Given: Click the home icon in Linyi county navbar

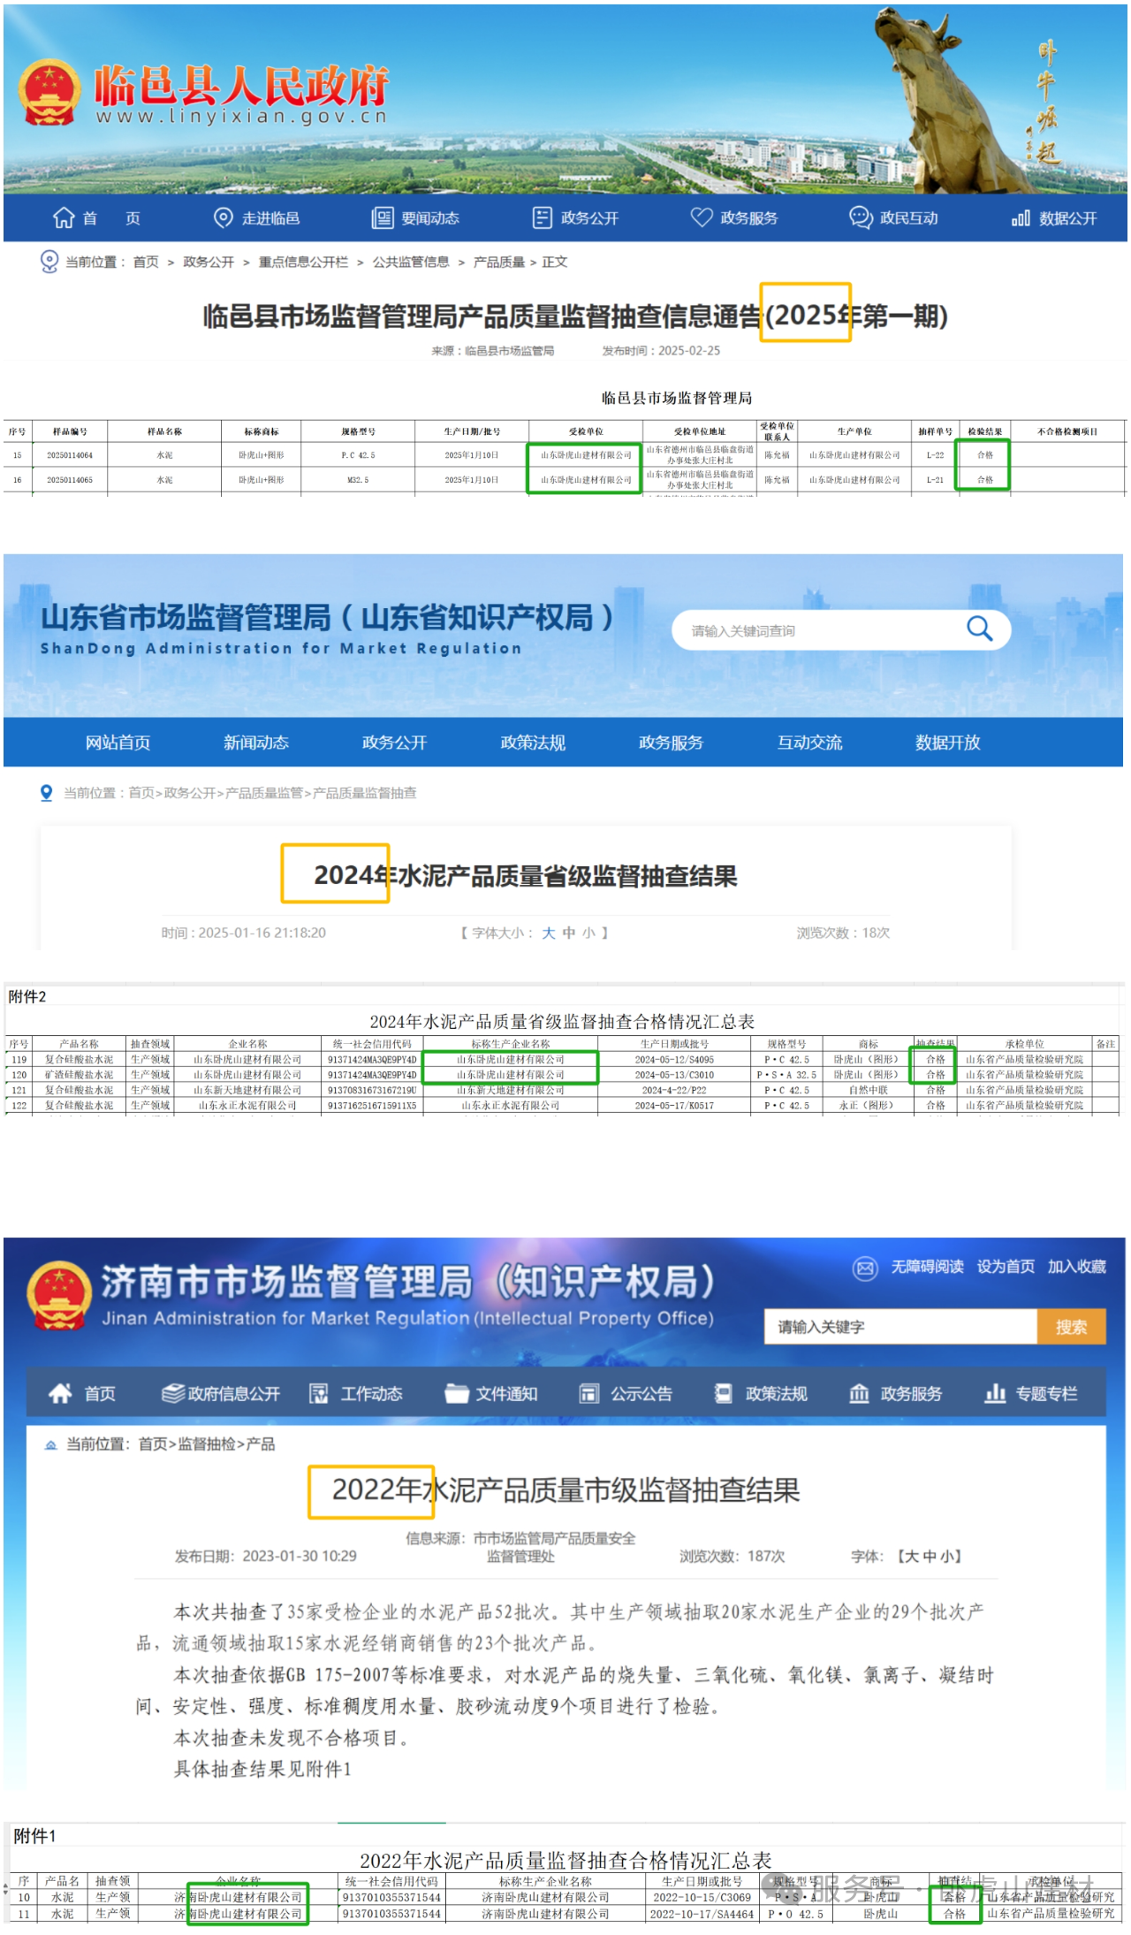Looking at the screenshot, I should (x=64, y=217).
